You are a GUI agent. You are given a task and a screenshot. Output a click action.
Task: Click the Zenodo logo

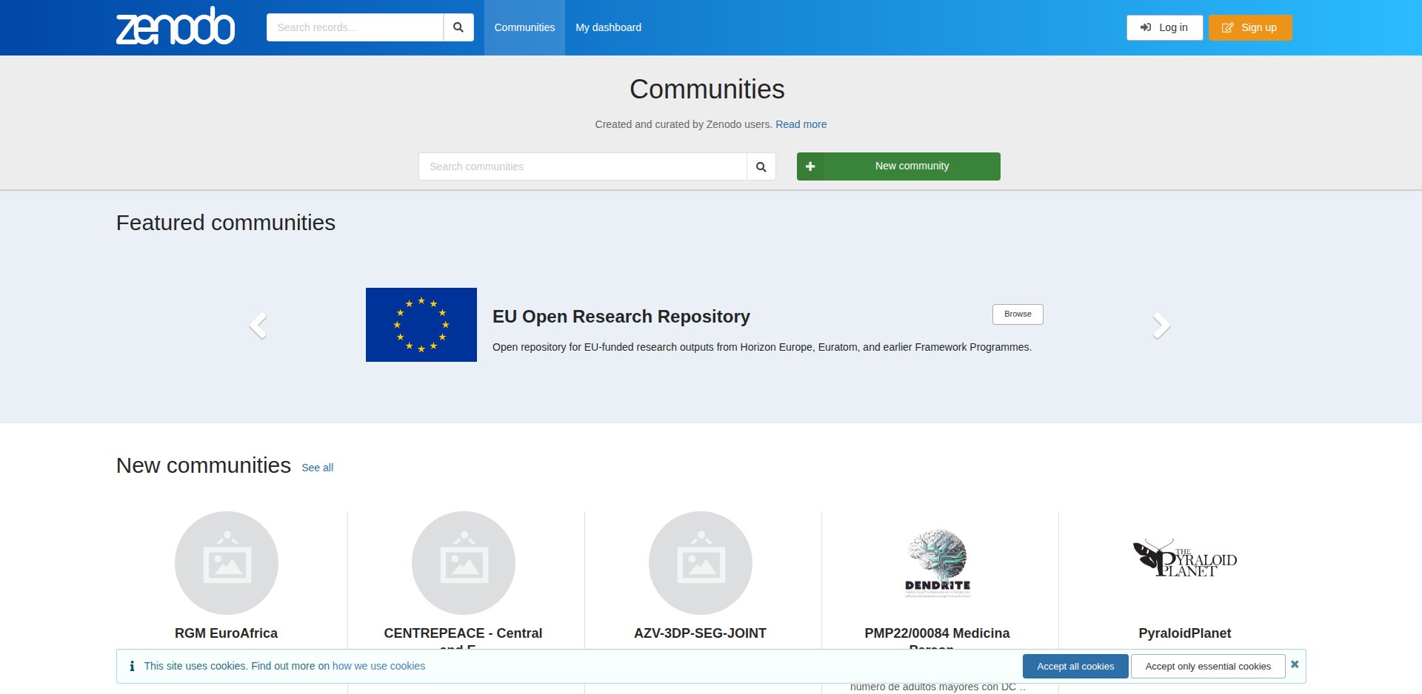pyautogui.click(x=176, y=26)
